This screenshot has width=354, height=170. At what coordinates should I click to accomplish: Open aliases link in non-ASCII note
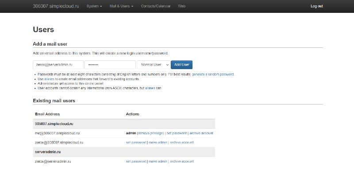click(150, 88)
